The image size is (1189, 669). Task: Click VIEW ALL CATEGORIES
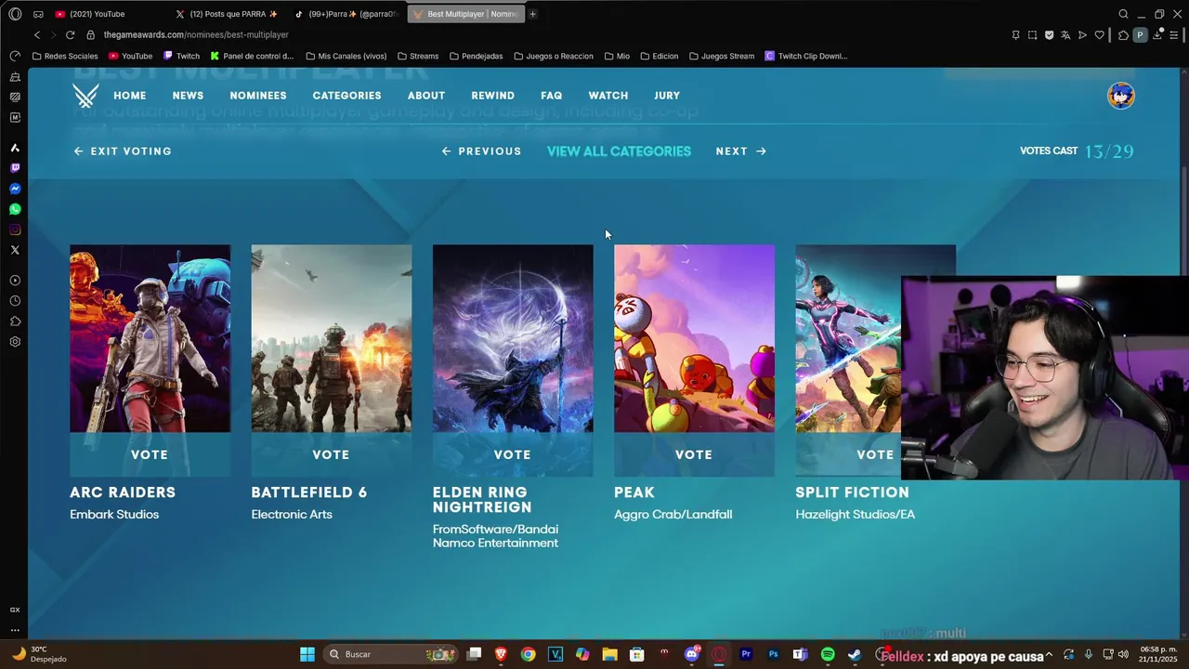[x=619, y=151]
